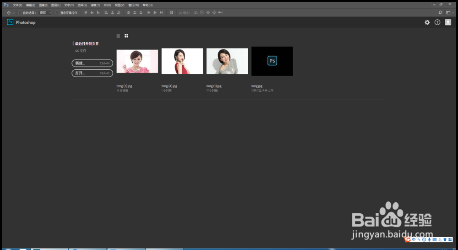Click the timg (3).jpg file name
Image resolution: width=458 pixels, height=250 pixels.
click(125, 86)
